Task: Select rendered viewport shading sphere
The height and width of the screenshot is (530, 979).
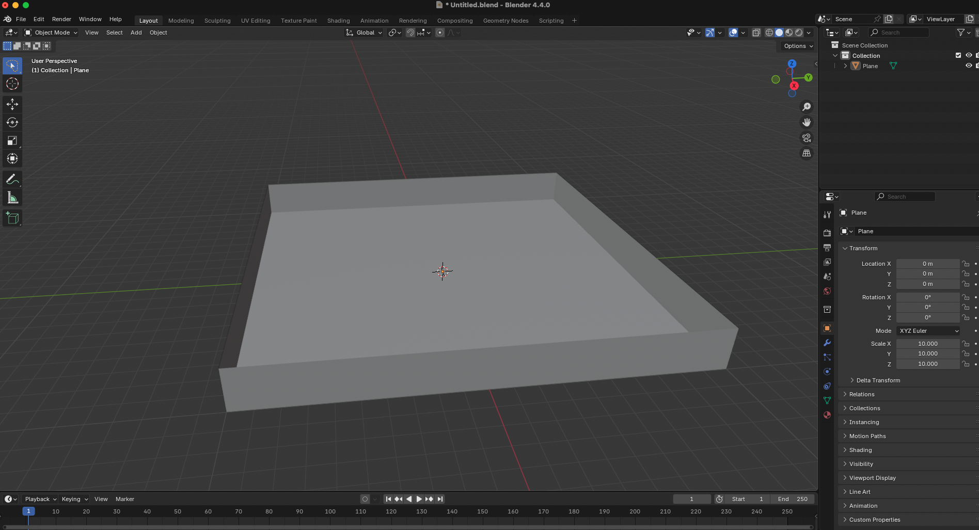Action: [x=799, y=33]
